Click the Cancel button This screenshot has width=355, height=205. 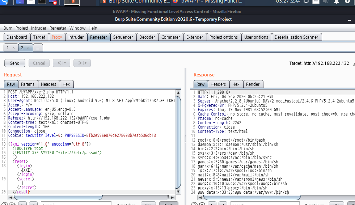point(39,63)
